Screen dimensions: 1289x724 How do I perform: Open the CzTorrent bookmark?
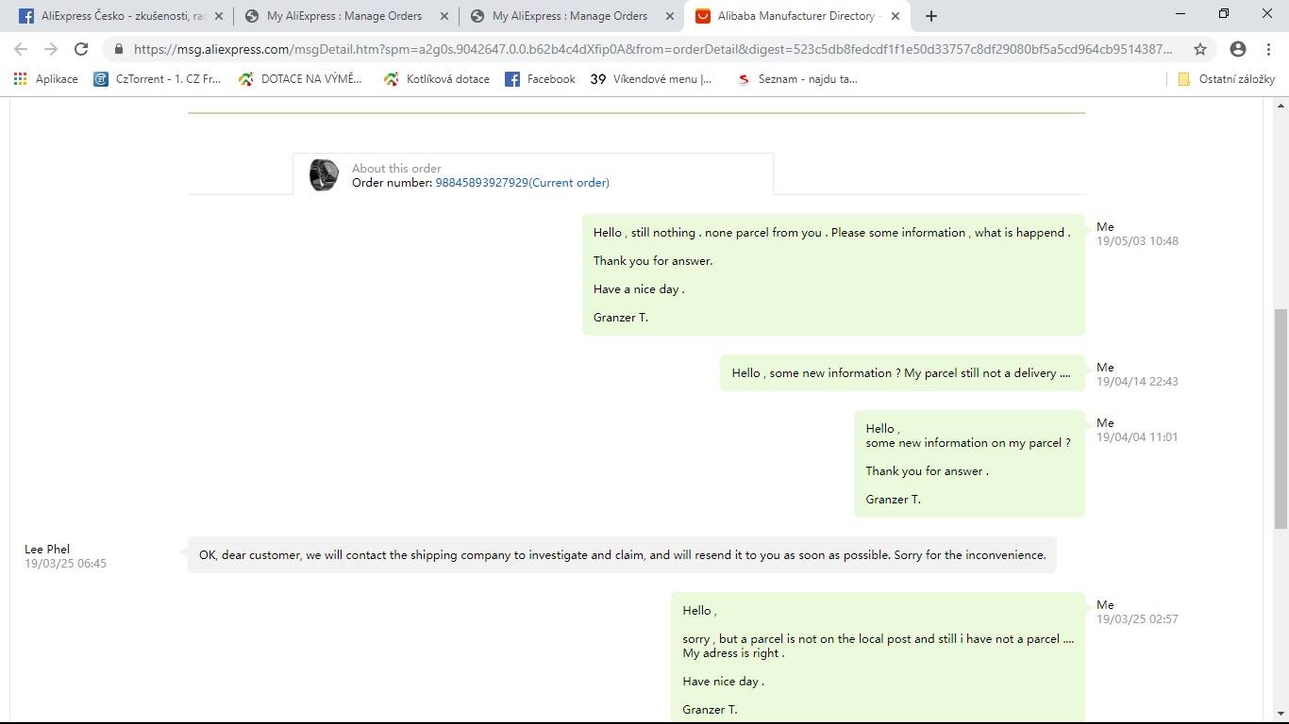[x=157, y=79]
